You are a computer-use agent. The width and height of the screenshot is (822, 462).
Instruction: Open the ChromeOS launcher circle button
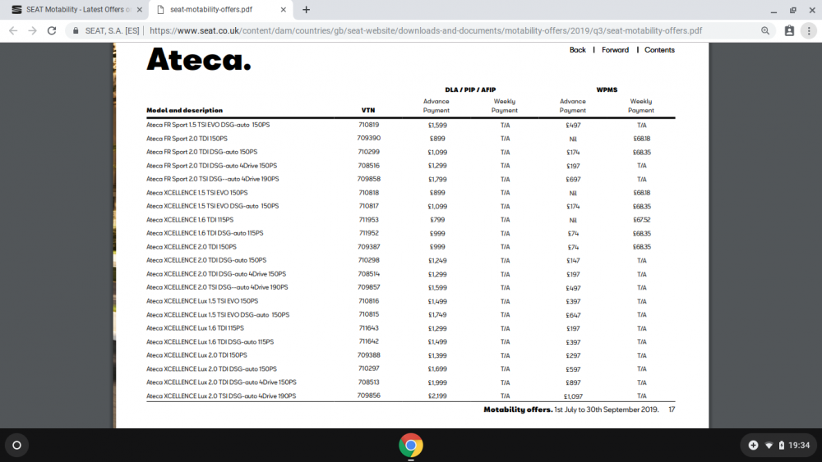tap(16, 446)
